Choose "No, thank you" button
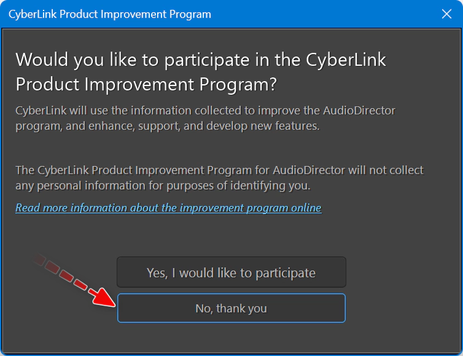This screenshot has height=356, width=463. coord(231,308)
